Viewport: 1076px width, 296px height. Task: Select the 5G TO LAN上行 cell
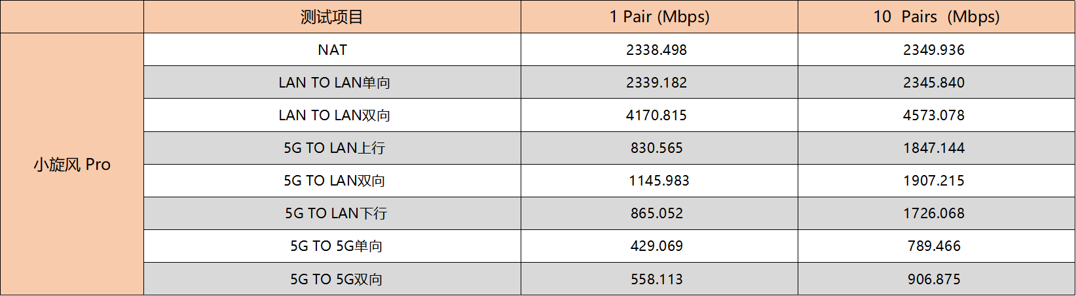point(332,148)
